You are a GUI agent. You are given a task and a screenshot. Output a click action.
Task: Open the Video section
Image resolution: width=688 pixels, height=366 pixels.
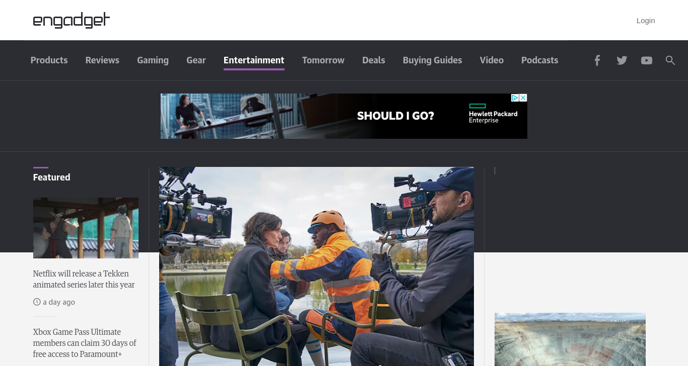click(492, 60)
